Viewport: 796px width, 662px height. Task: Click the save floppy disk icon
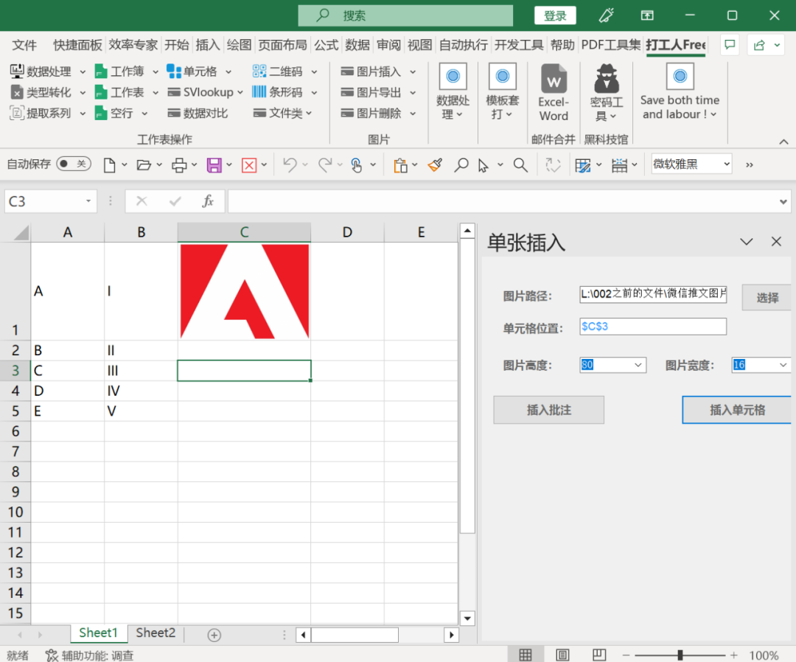(x=214, y=164)
